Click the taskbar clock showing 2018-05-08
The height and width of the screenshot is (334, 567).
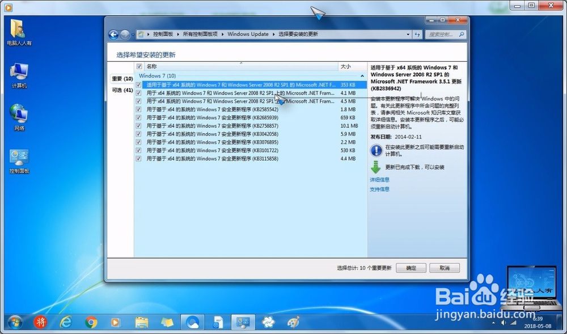point(538,323)
